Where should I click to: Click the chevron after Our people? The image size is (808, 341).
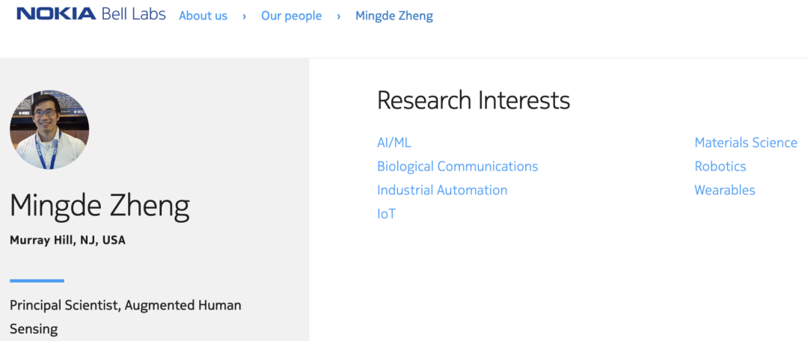338,16
